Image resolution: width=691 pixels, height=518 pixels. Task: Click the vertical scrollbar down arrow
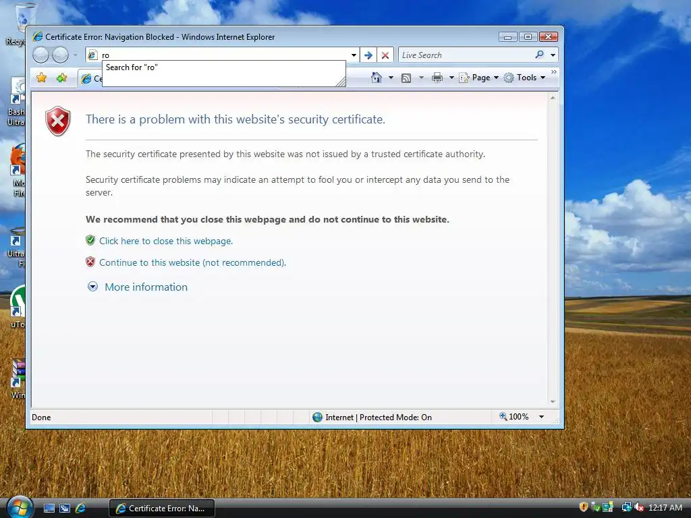pos(553,402)
